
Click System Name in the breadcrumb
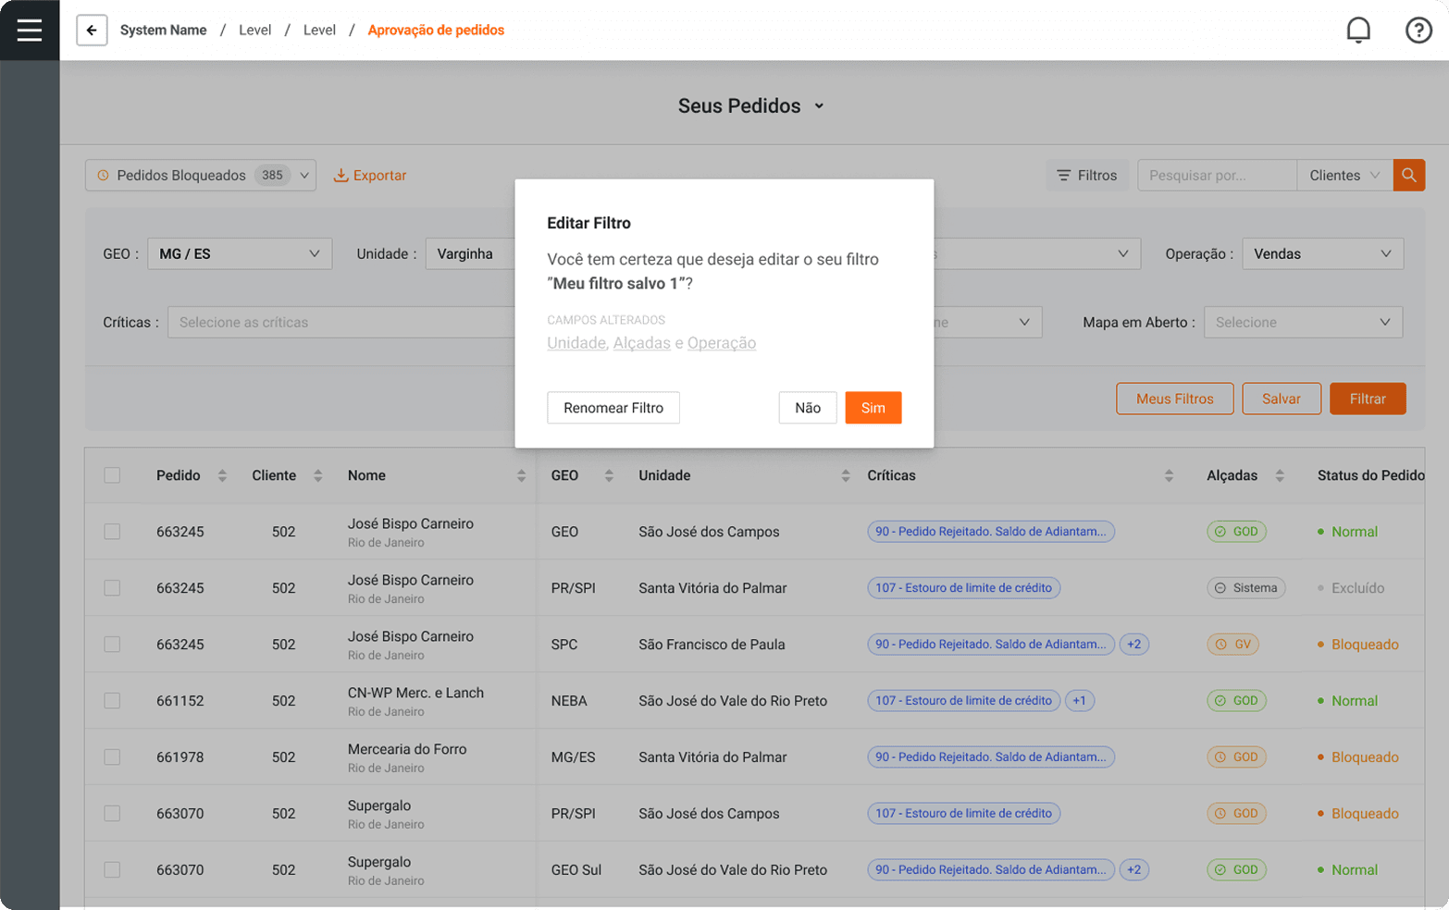click(163, 30)
